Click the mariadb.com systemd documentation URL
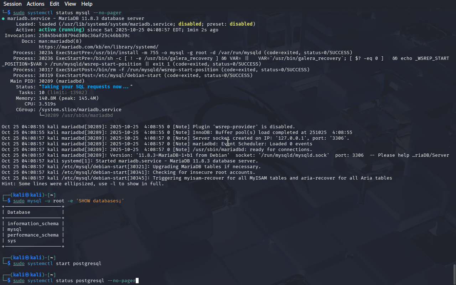 click(x=98, y=47)
